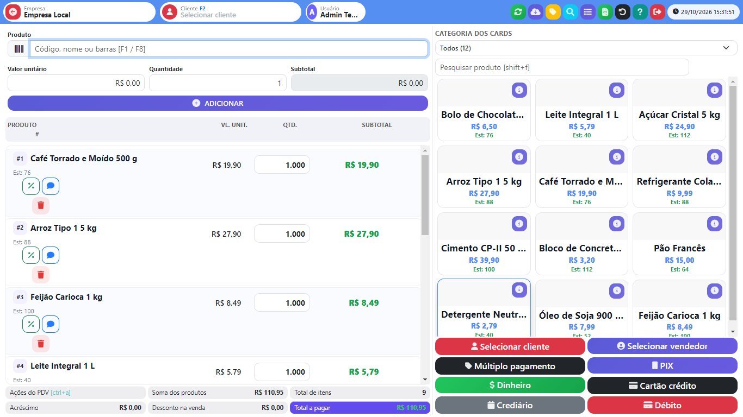Delete Feijão Carioca 1 kg with trash icon

coord(41,344)
